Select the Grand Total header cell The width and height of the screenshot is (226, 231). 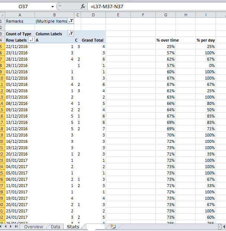93,40
